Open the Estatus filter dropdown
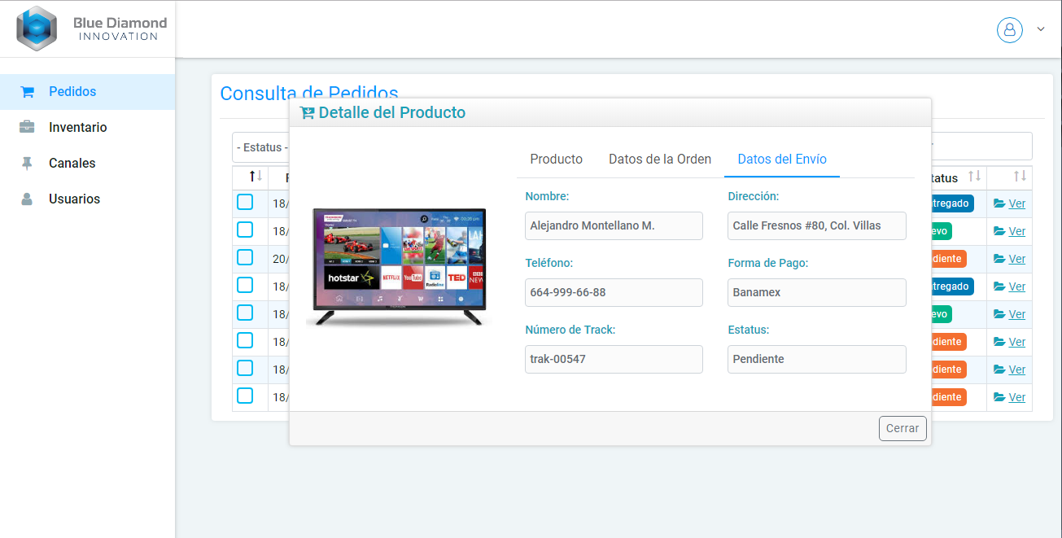Screen dimensions: 1062x538 pos(260,147)
